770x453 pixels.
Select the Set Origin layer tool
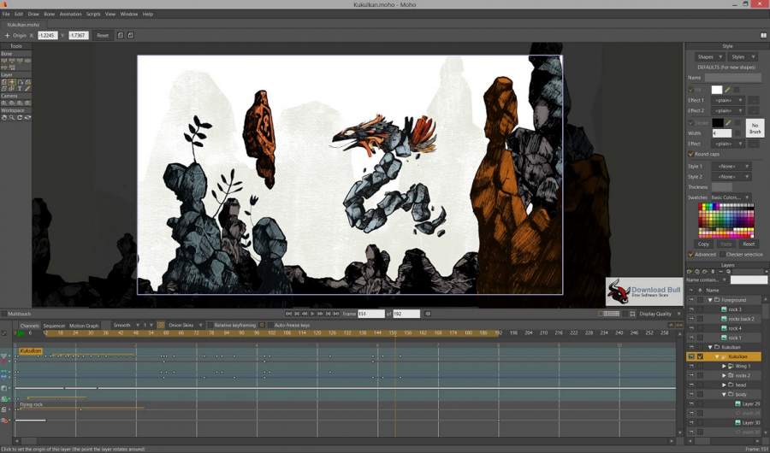point(12,82)
